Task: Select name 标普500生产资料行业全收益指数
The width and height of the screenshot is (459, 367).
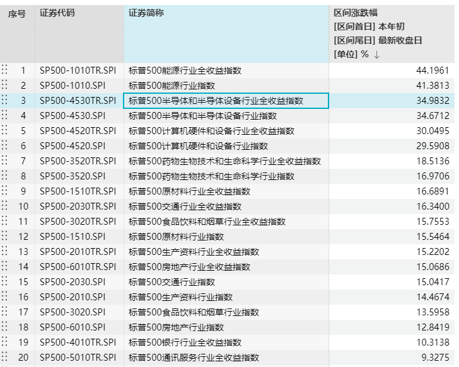Action: (x=194, y=252)
